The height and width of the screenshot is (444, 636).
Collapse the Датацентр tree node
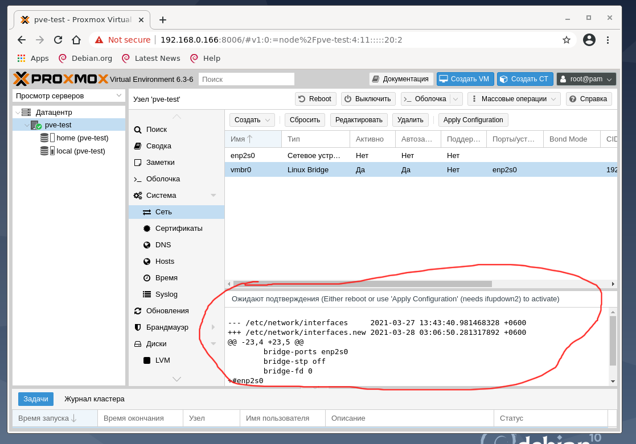pos(18,112)
